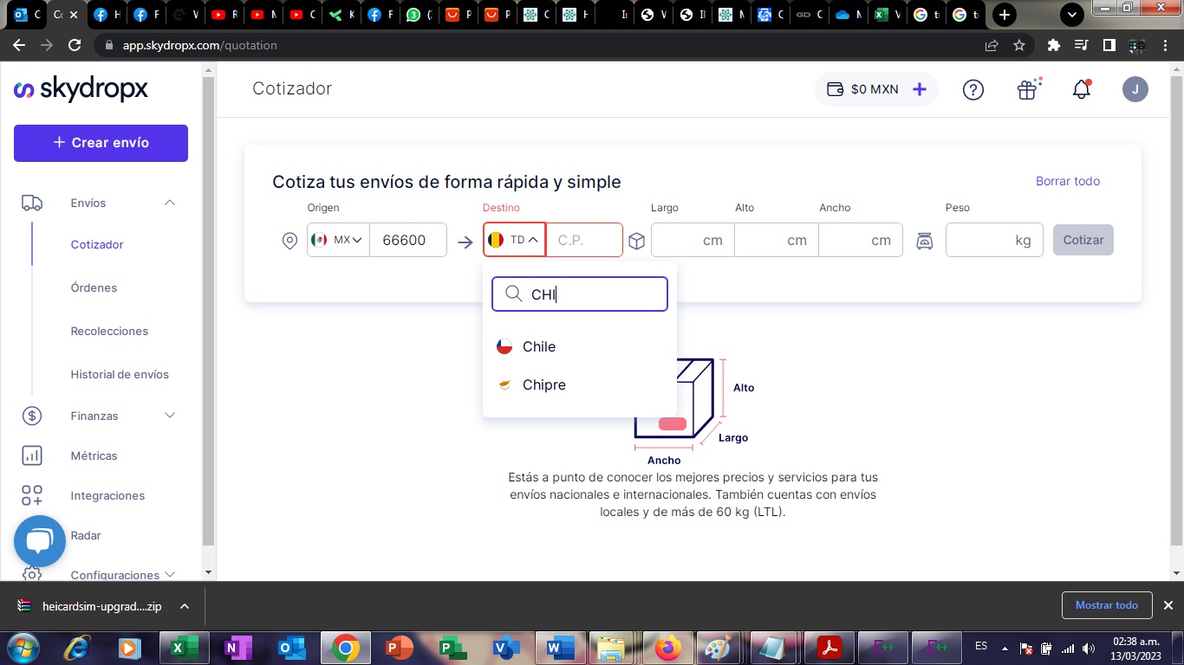Open Firefox from the taskbar
The height and width of the screenshot is (665, 1184).
tap(666, 648)
